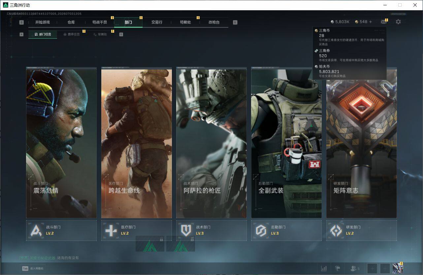Switch to the 改枪台 tab
This screenshot has height=275, width=423.
pyautogui.click(x=214, y=22)
